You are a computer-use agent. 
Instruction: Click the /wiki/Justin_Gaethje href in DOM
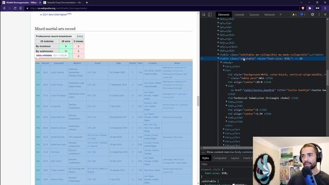point(259,90)
